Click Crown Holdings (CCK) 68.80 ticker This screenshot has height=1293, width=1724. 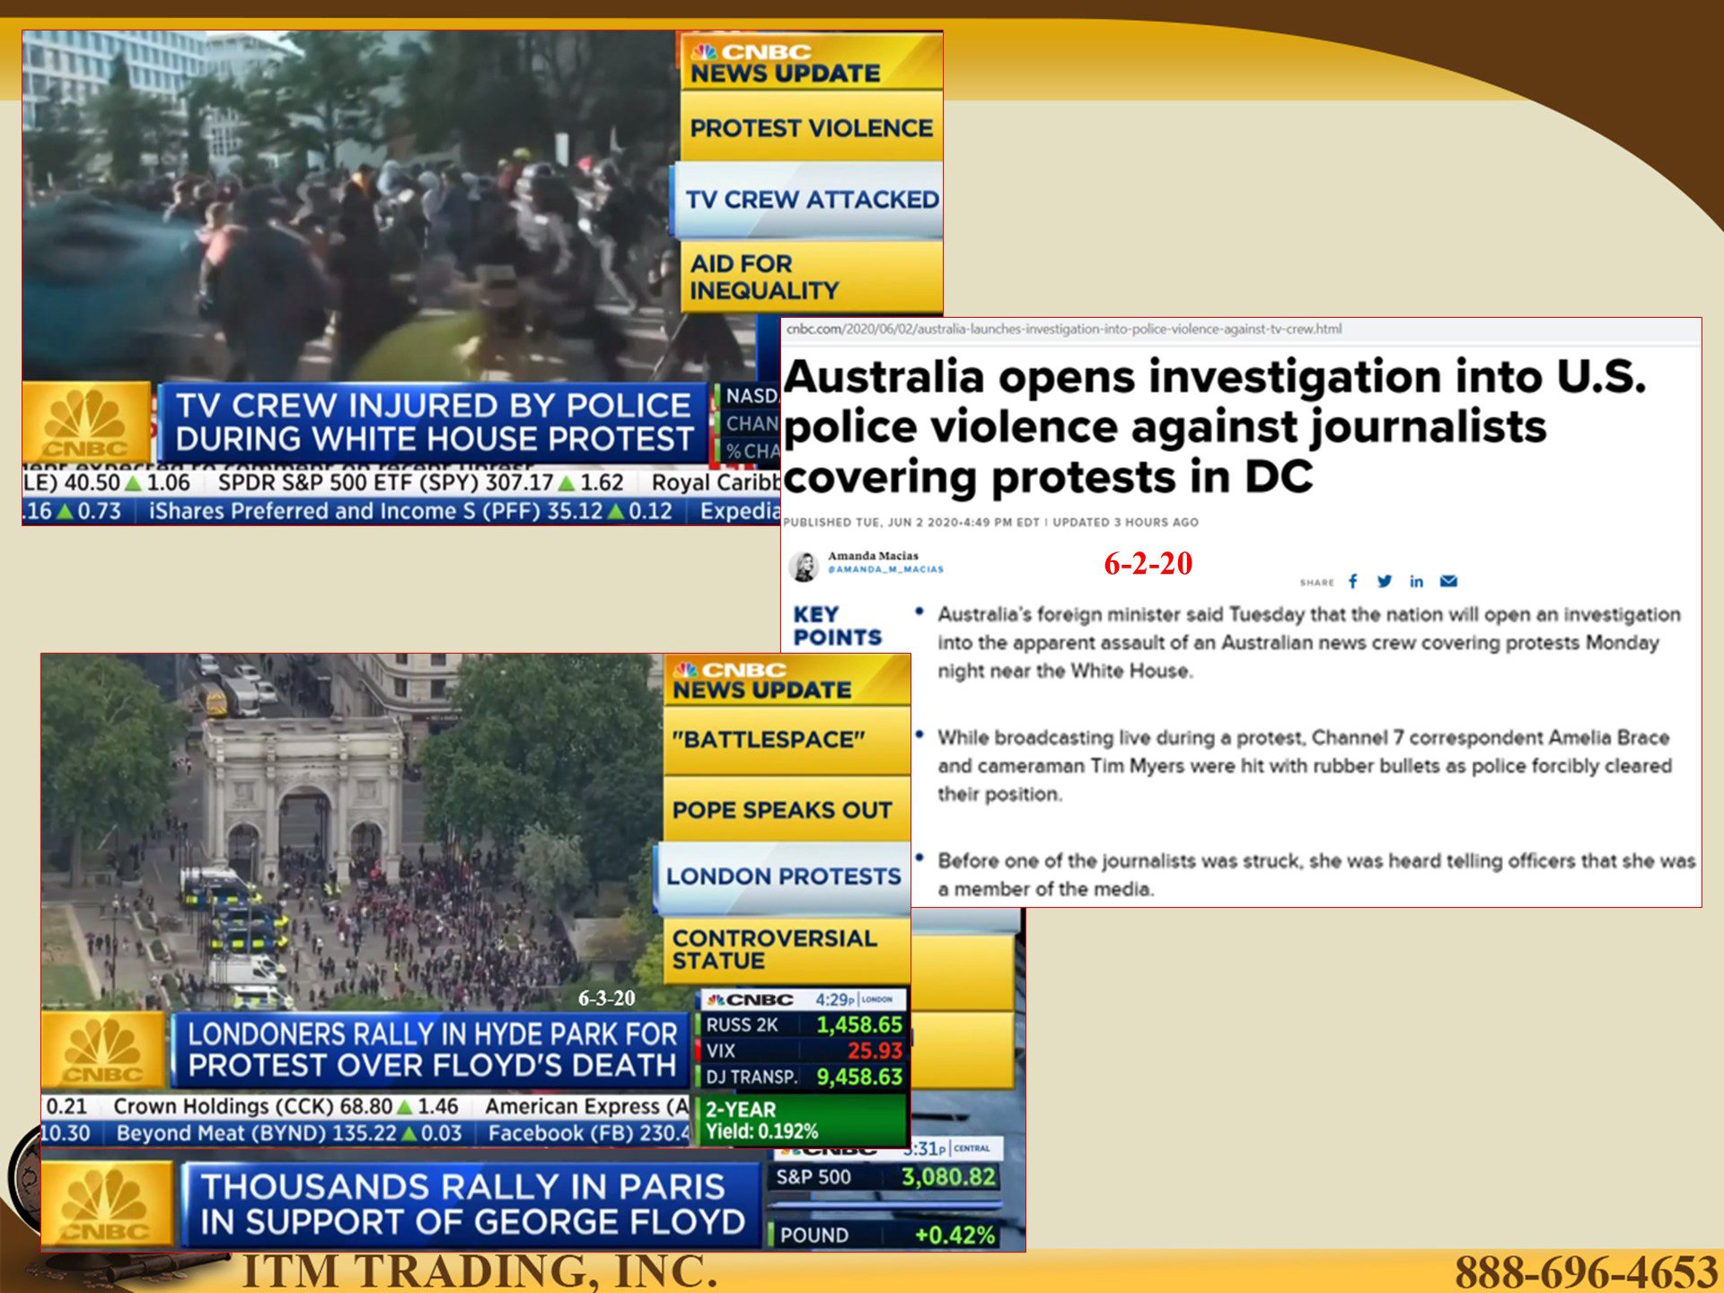pyautogui.click(x=286, y=1106)
